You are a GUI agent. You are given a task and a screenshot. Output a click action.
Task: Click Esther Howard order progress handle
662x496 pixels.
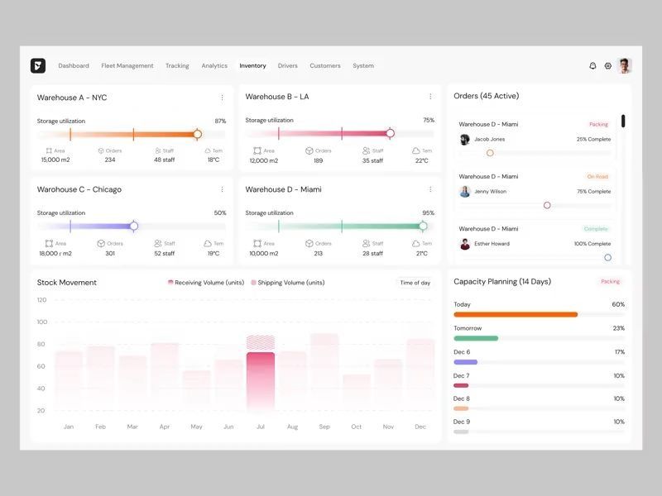[x=607, y=258]
